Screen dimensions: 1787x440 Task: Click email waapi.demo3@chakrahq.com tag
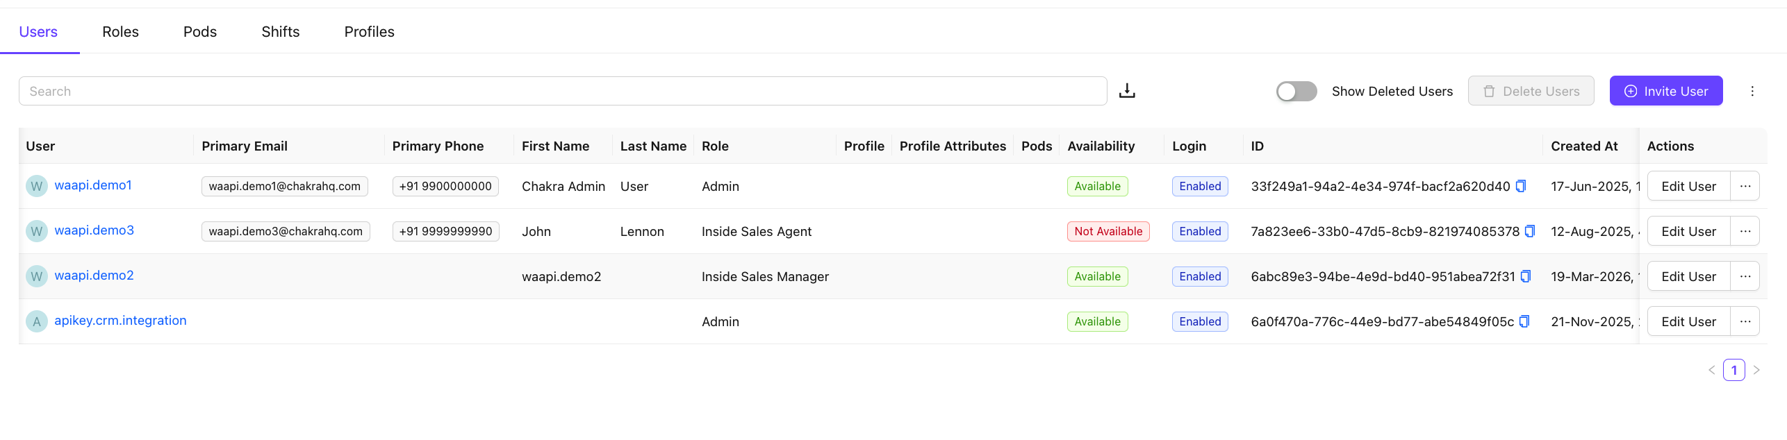[286, 231]
